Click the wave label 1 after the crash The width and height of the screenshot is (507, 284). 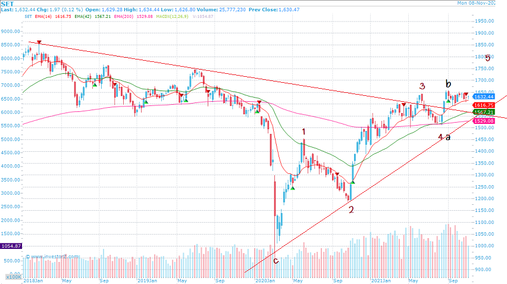click(303, 132)
